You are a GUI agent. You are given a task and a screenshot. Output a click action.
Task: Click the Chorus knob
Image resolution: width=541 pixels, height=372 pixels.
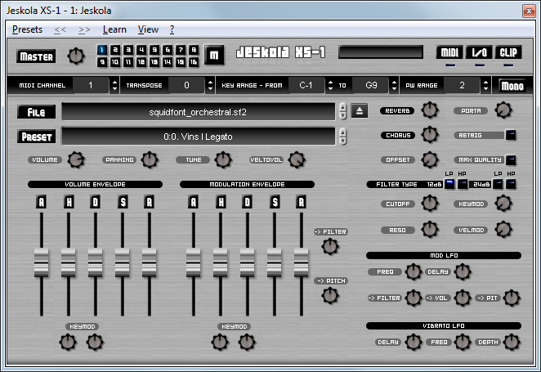[430, 135]
